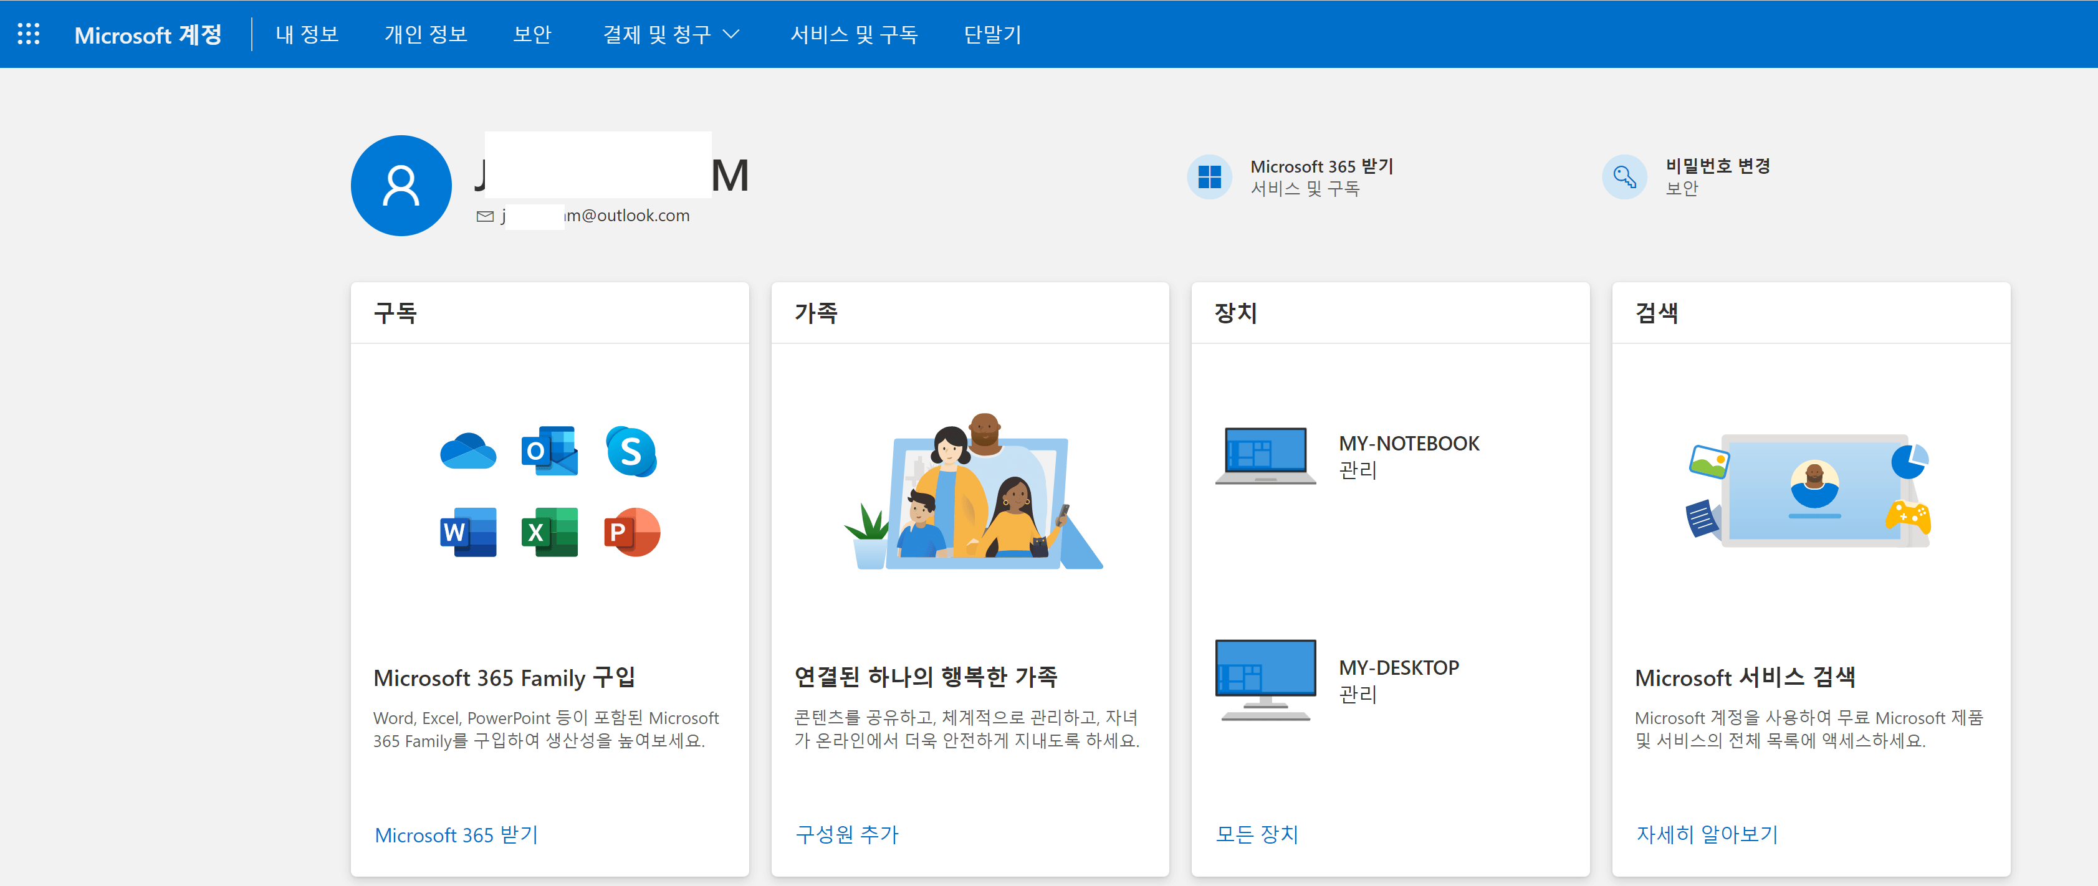Click the Outlook icon in subscription card
The image size is (2098, 886).
tap(550, 451)
